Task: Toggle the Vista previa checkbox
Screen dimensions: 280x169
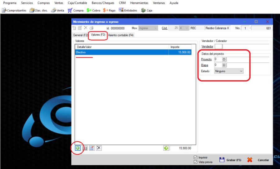Action: click(x=196, y=162)
